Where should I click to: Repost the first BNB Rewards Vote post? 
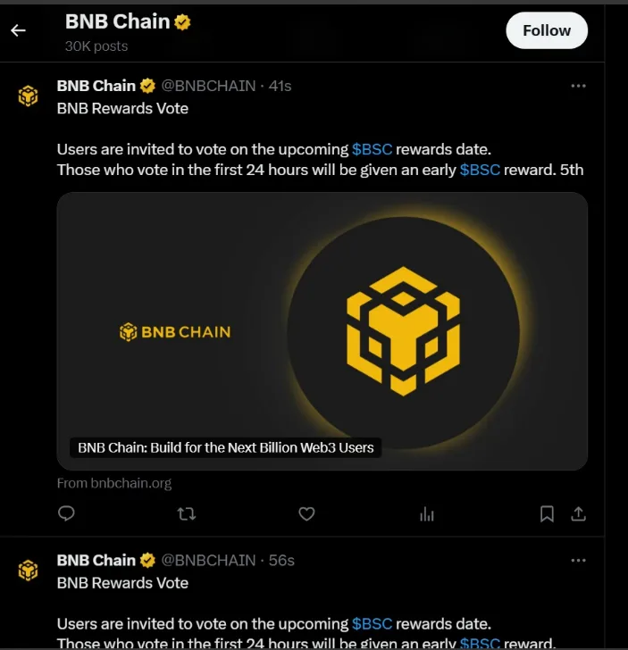pos(187,513)
